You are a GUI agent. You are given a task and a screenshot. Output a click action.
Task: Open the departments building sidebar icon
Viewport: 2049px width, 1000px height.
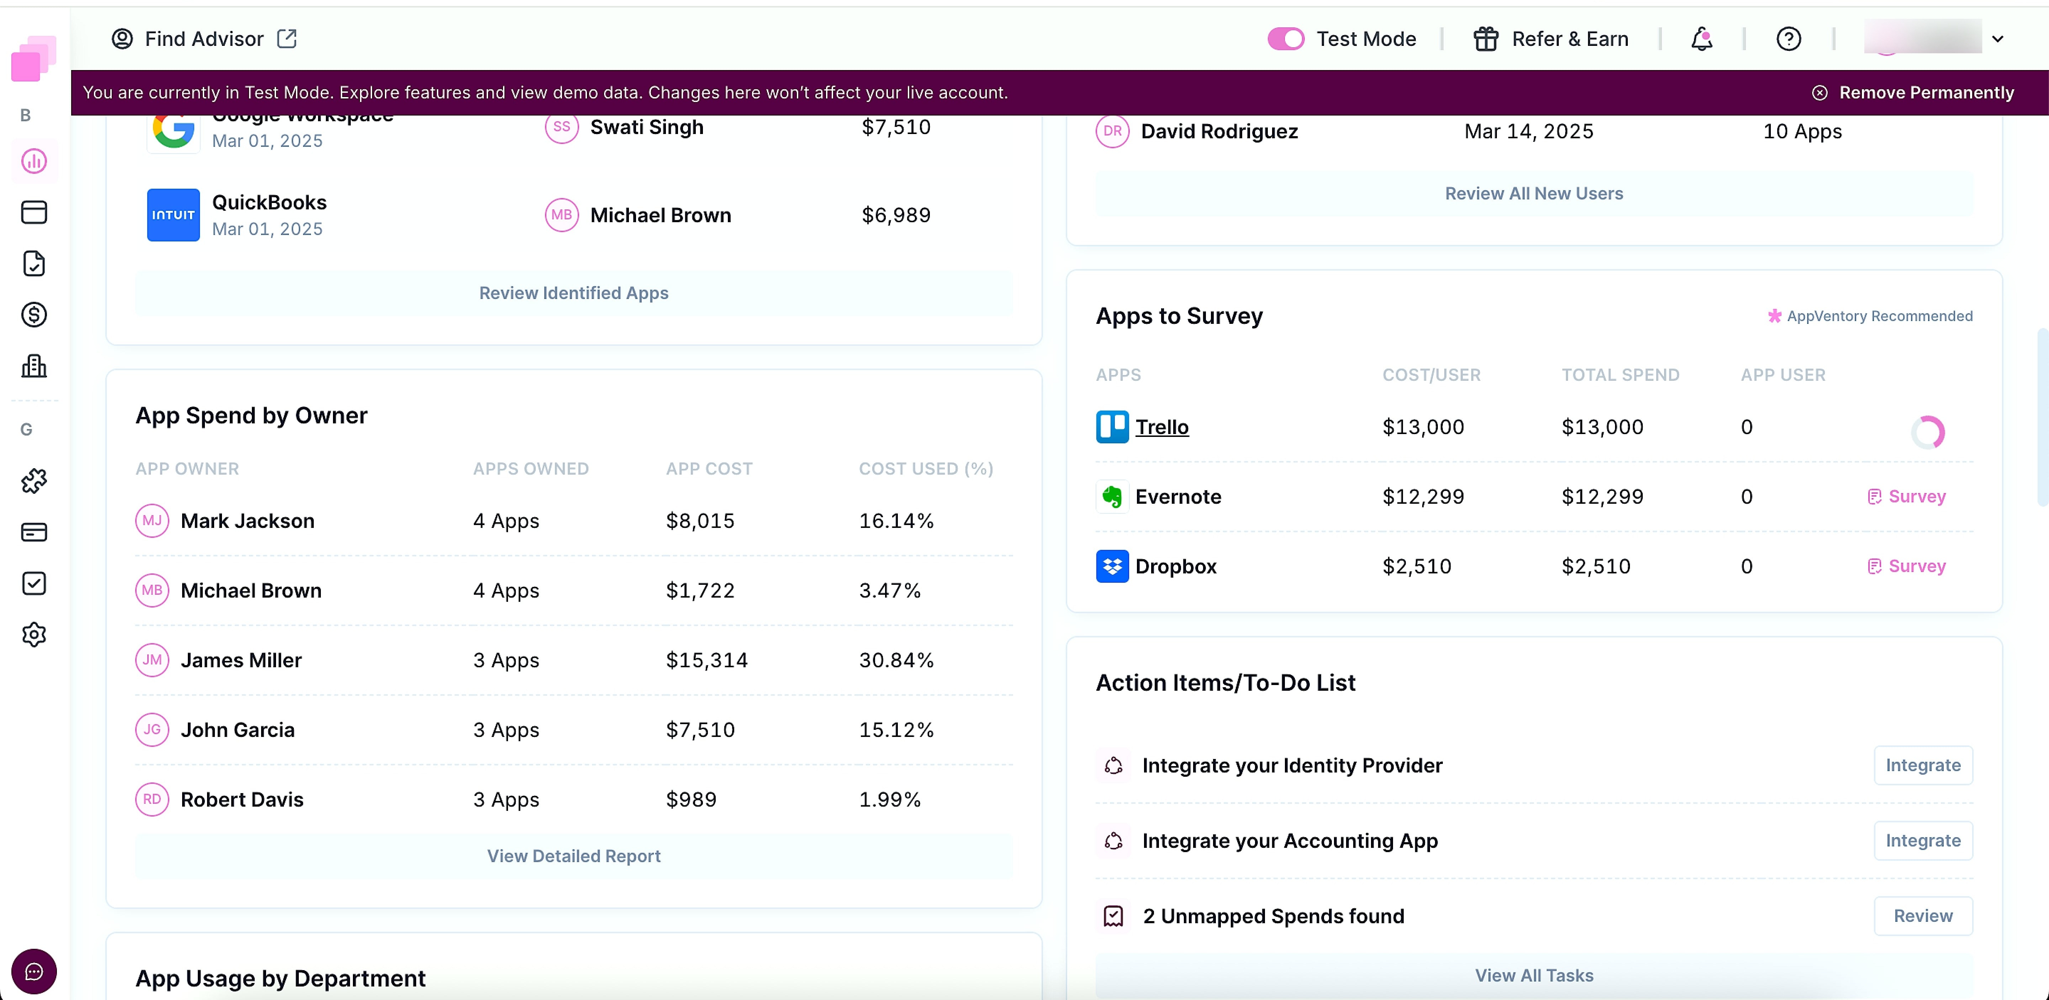[x=34, y=366]
